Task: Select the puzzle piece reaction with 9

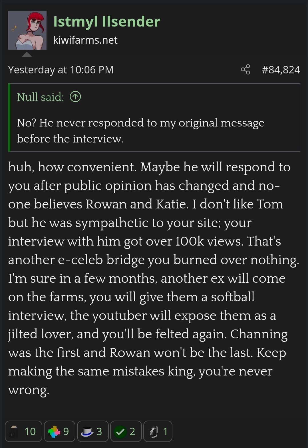Action: click(59, 431)
